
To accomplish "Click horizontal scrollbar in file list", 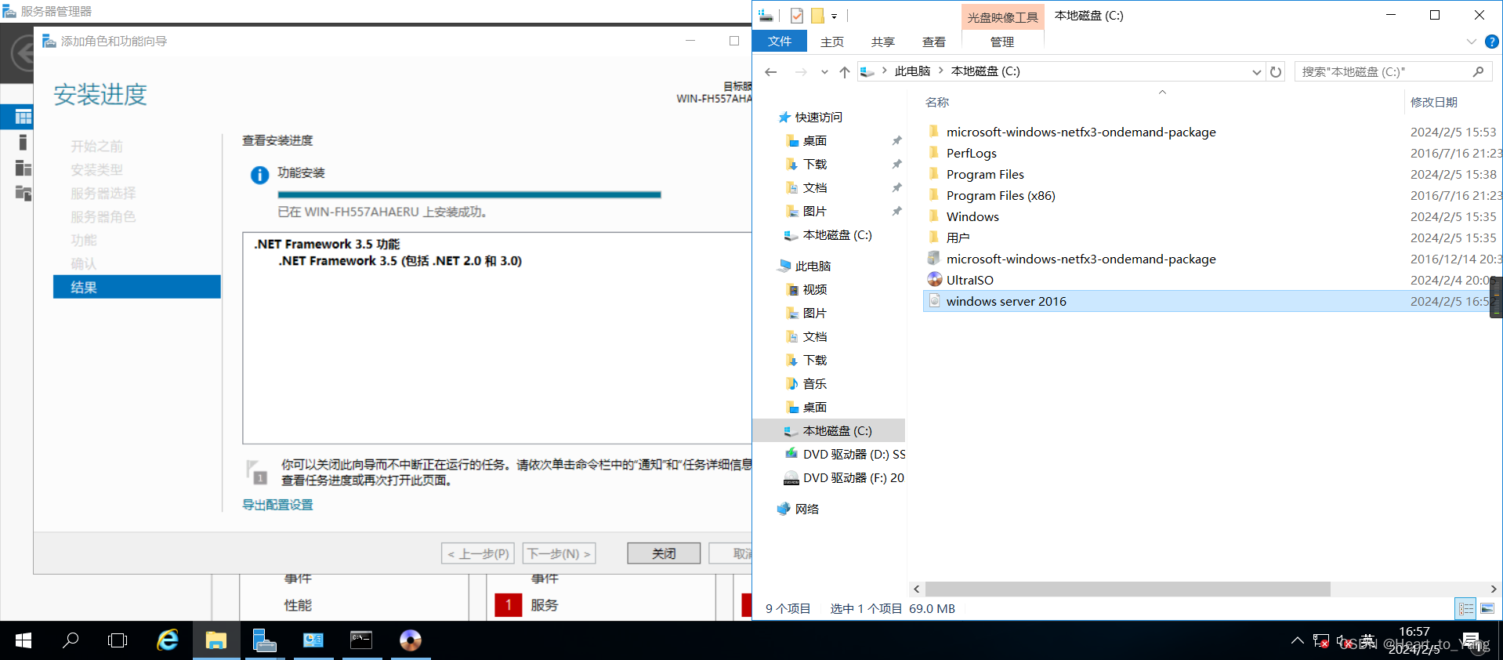I will click(x=1127, y=589).
